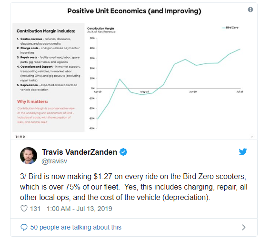The image size is (270, 240).
Task: Click the 'Contribution Margin includes:' heading
Action: click(x=46, y=31)
